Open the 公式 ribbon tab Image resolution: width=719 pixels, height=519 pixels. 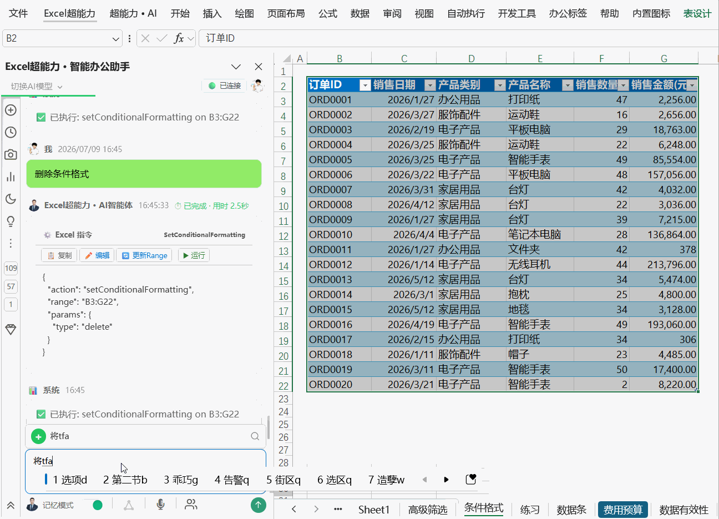[327, 13]
